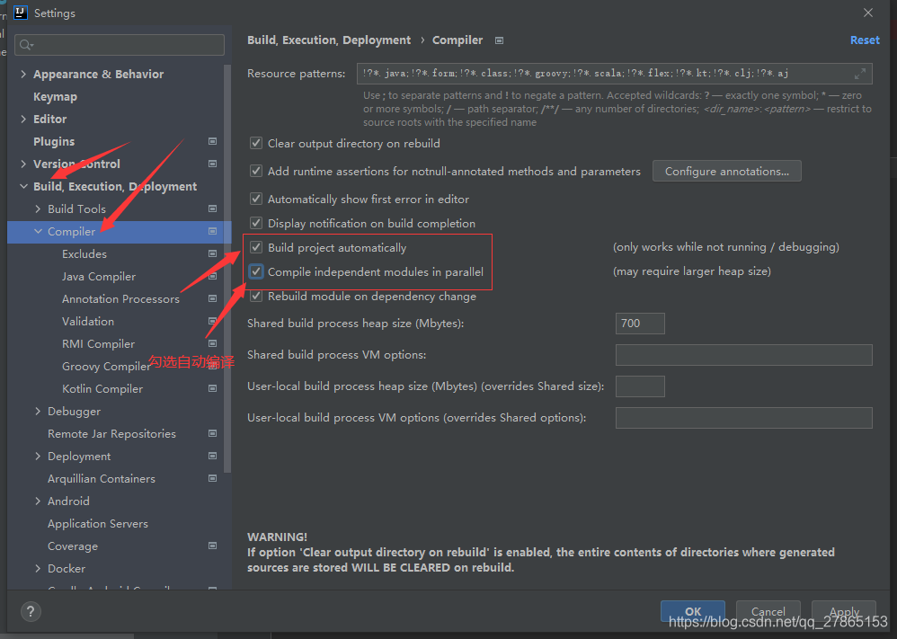Image resolution: width=897 pixels, height=639 pixels.
Task: Toggle Add runtime assertions for notnull-annotated methods
Action: point(256,171)
